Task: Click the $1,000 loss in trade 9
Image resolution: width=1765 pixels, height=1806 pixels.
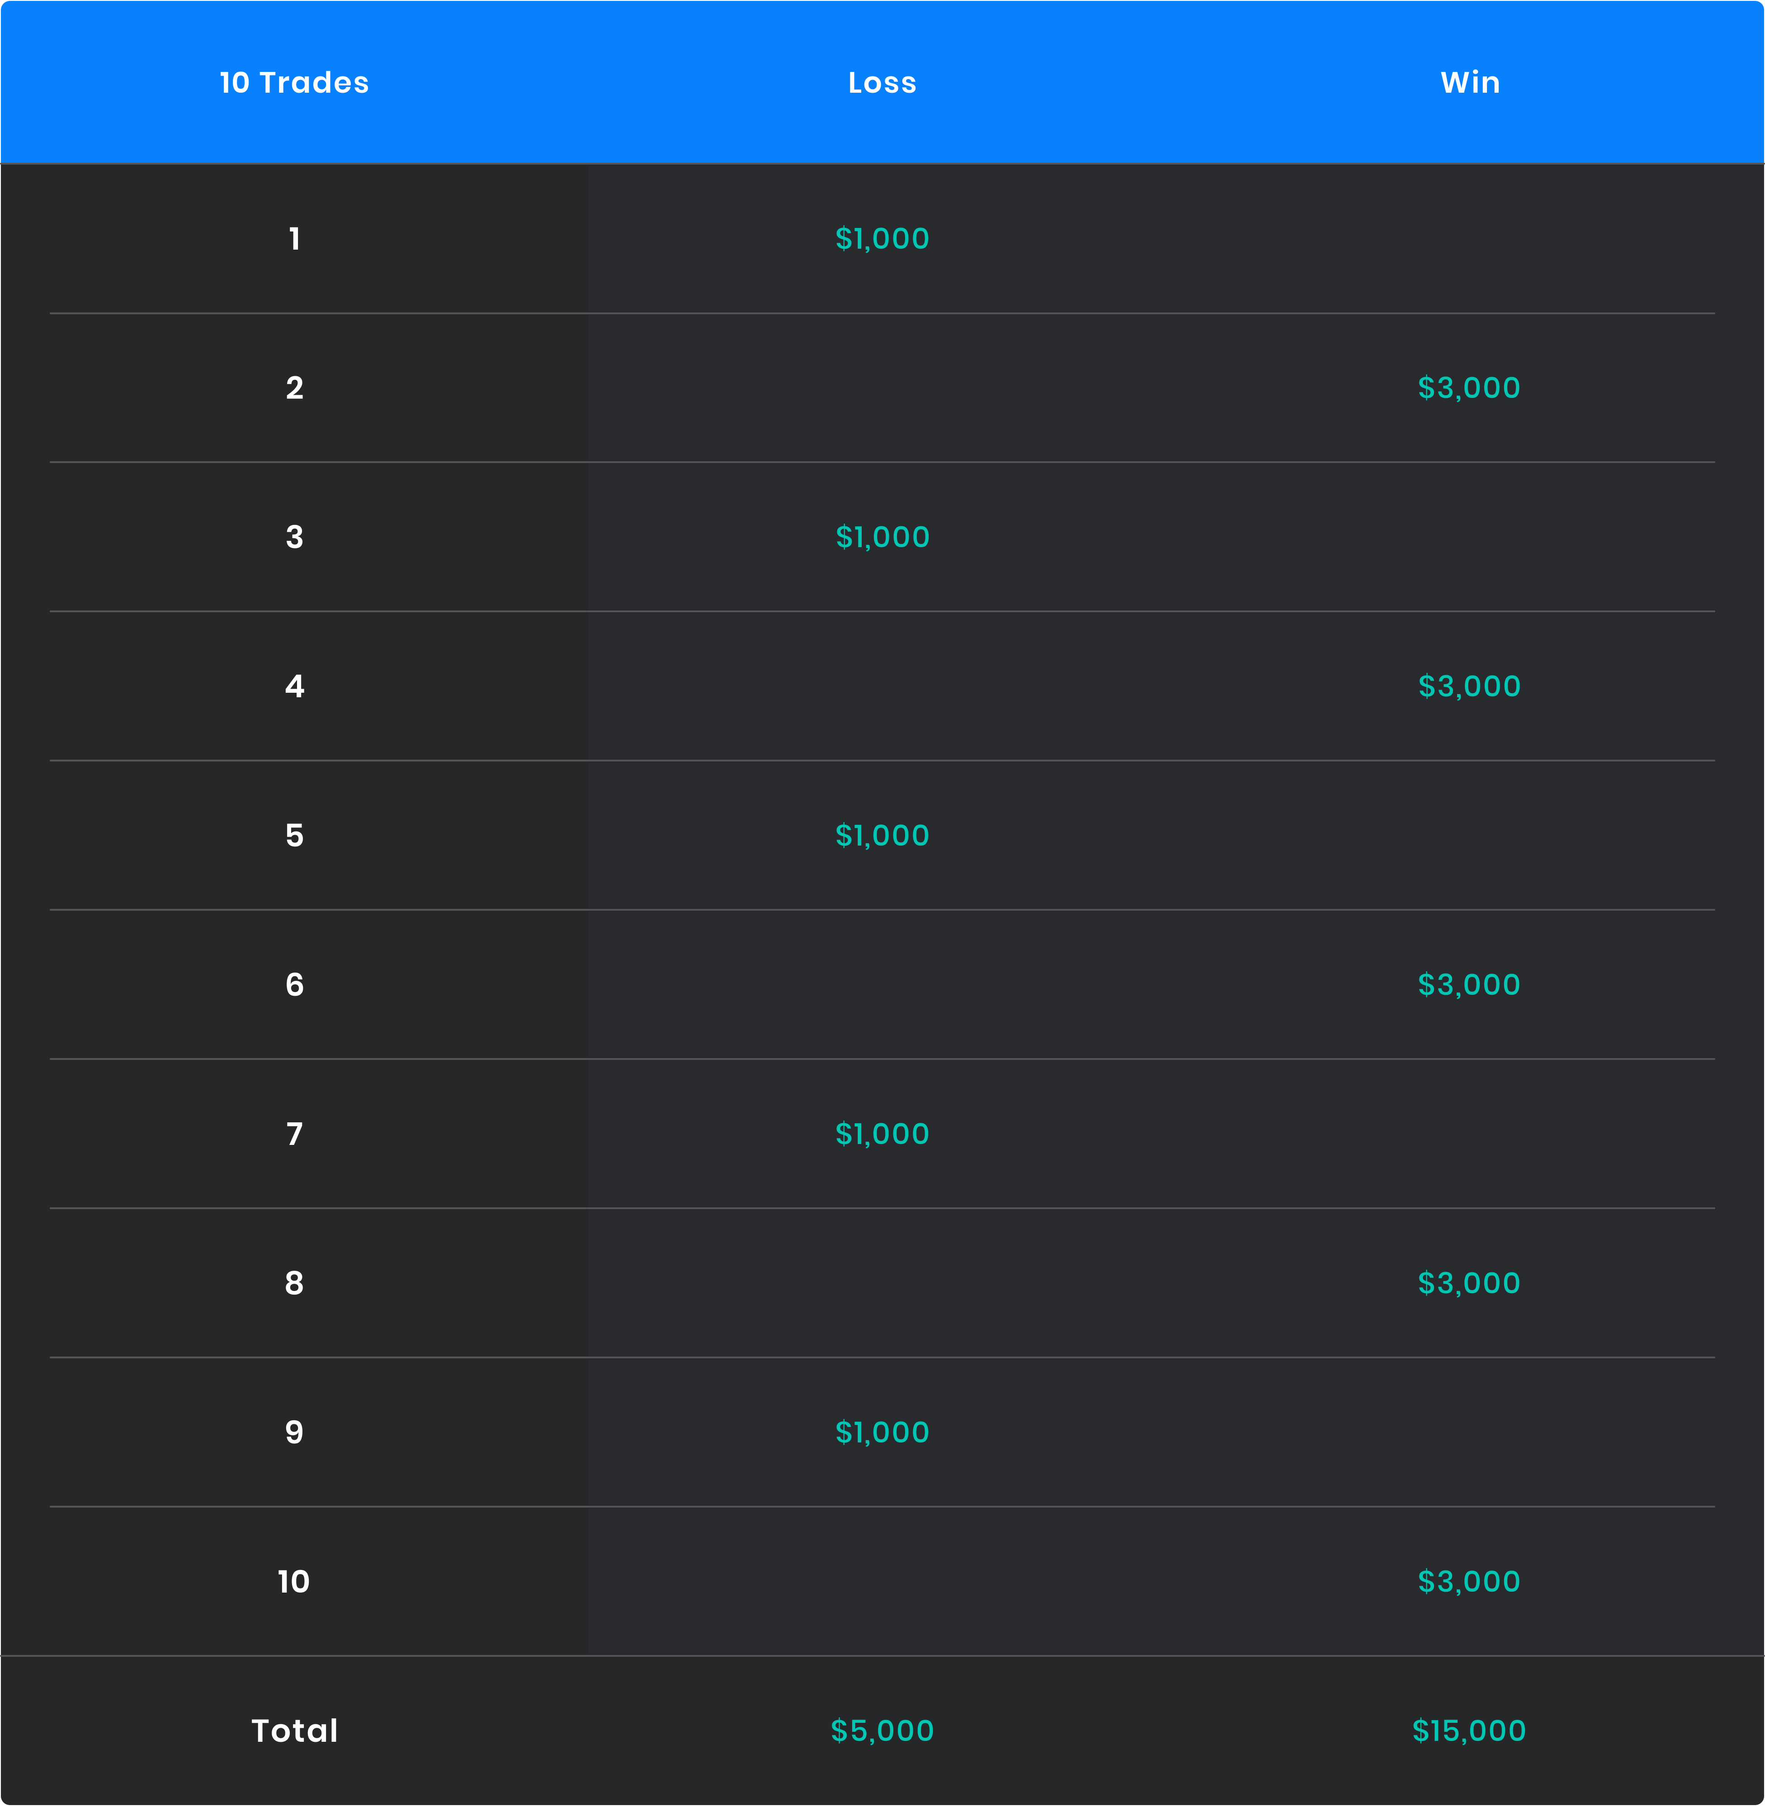Action: click(882, 1433)
